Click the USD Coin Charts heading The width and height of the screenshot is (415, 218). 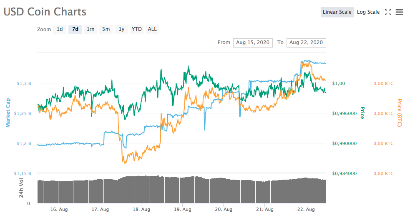(x=45, y=12)
